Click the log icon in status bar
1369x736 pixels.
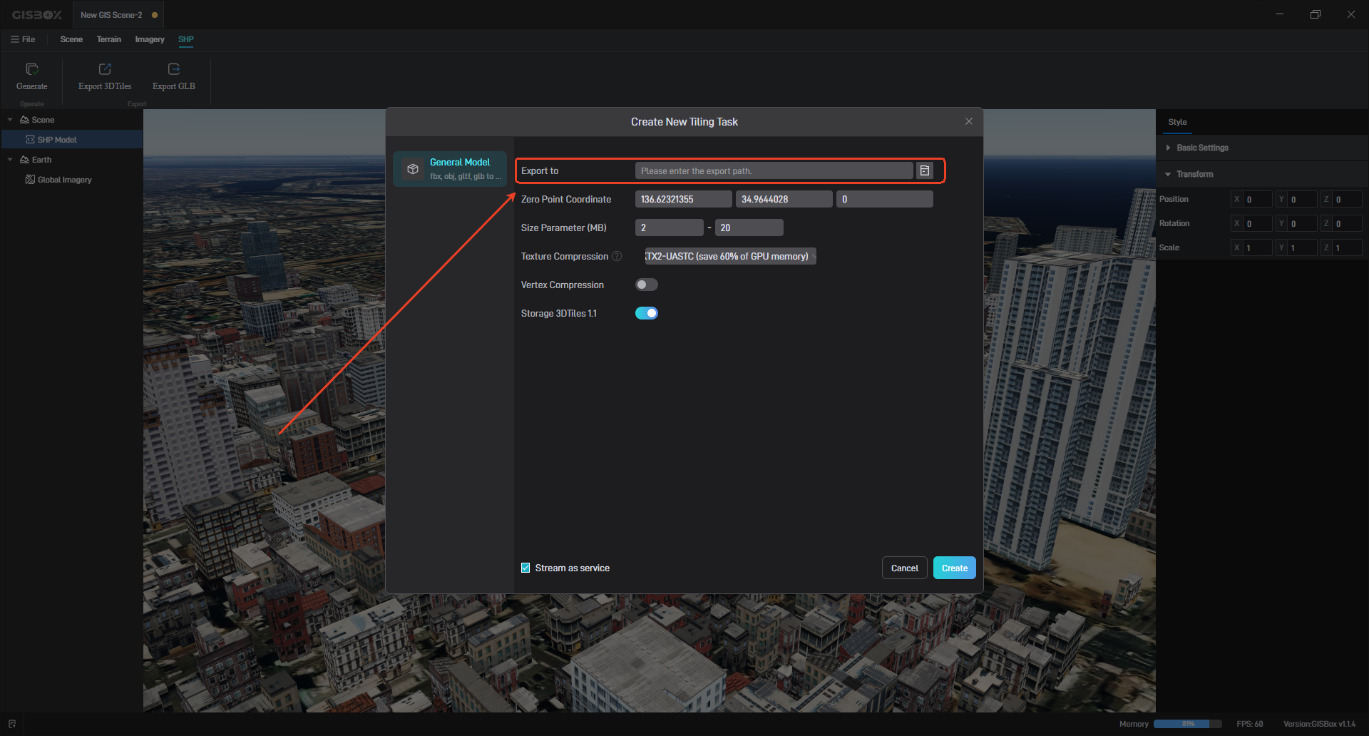pos(12,724)
